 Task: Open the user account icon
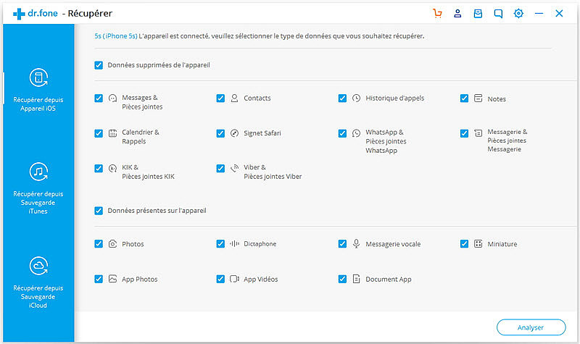[457, 14]
